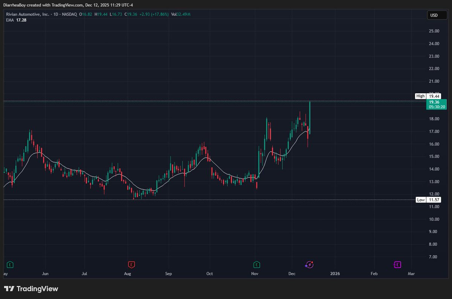The image size is (452, 299).
Task: Click the green earnings marker above Nov
Action: point(257,264)
